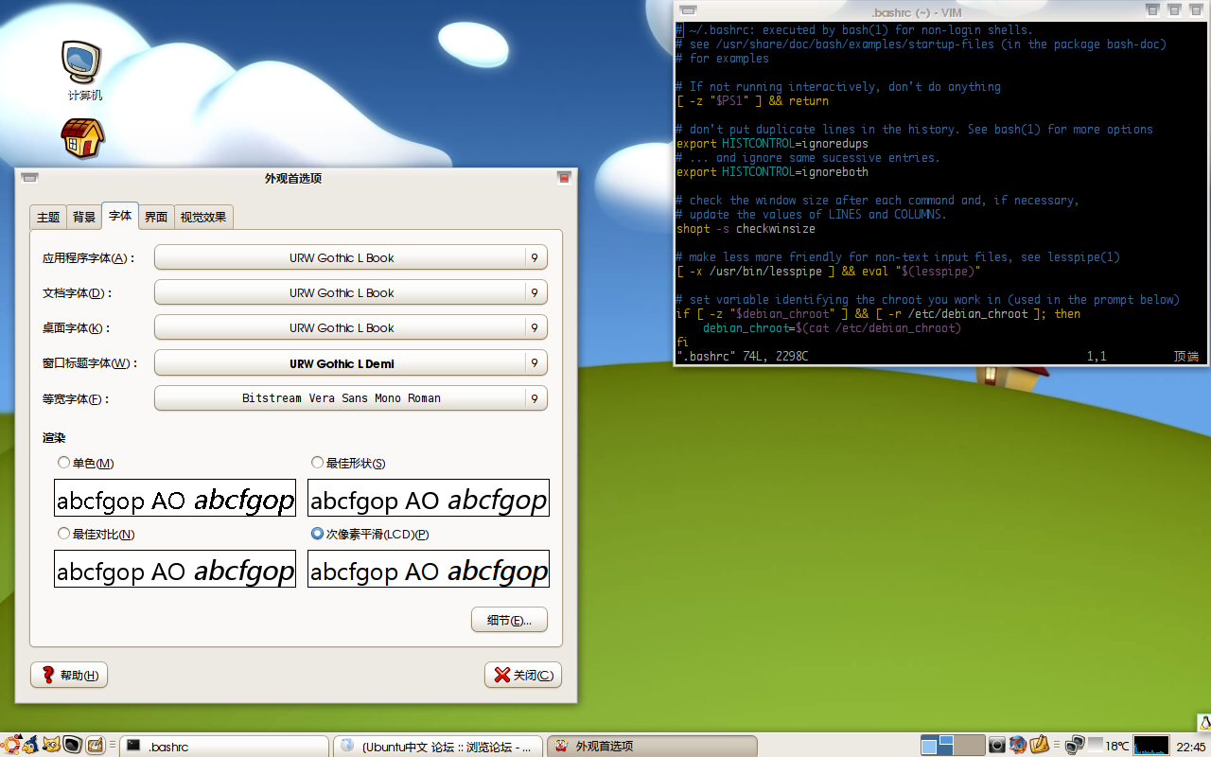1211x757 pixels.
Task: Select 次像素平滑(LCD)(P) rendering option
Action: (x=370, y=534)
